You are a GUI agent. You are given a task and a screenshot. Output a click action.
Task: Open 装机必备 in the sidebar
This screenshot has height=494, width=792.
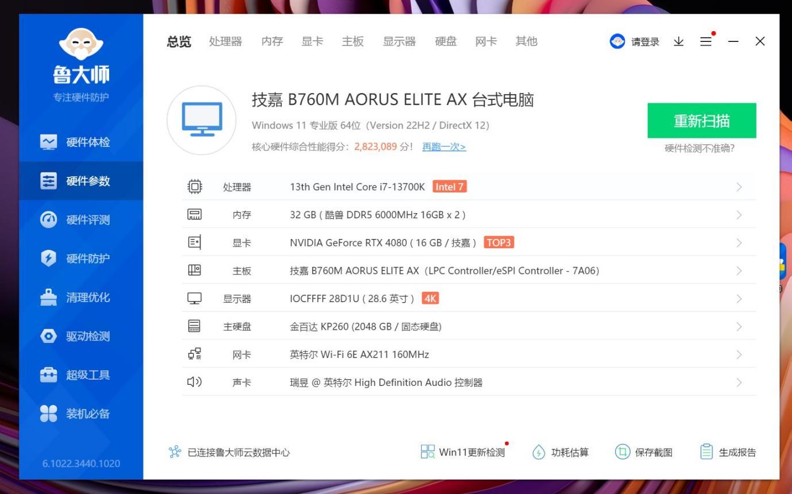(x=81, y=414)
